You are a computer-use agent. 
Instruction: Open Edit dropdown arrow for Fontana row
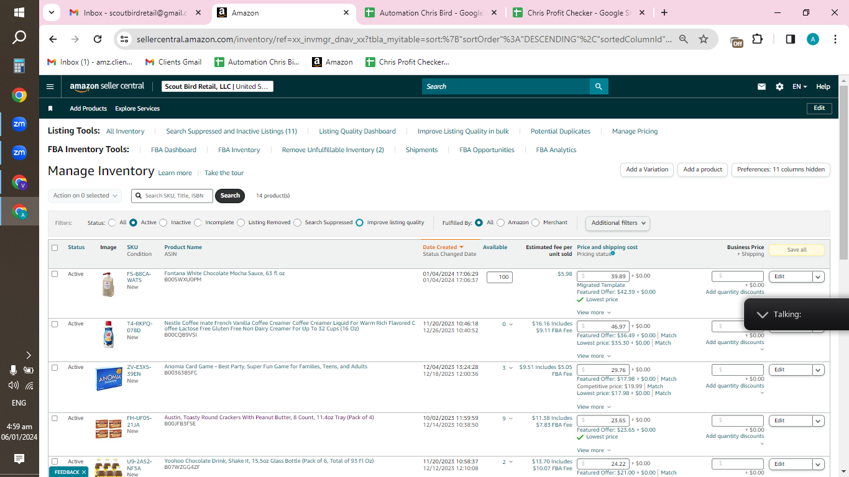point(819,277)
